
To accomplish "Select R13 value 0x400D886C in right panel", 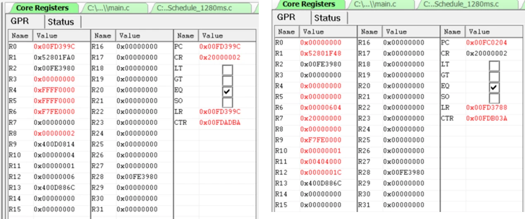I will 321,183.
